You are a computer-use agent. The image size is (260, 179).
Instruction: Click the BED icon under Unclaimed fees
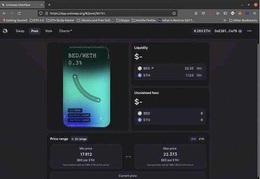point(140,113)
